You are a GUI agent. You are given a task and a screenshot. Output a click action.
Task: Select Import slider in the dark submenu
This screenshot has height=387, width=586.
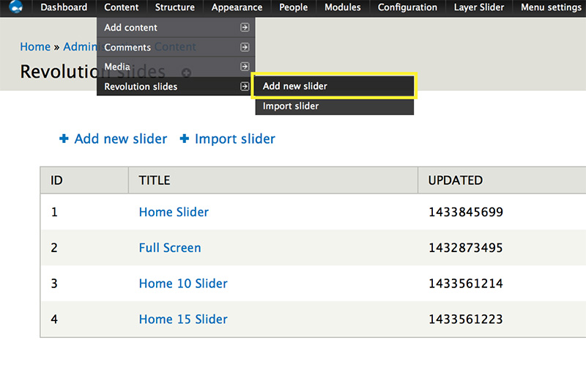click(291, 106)
